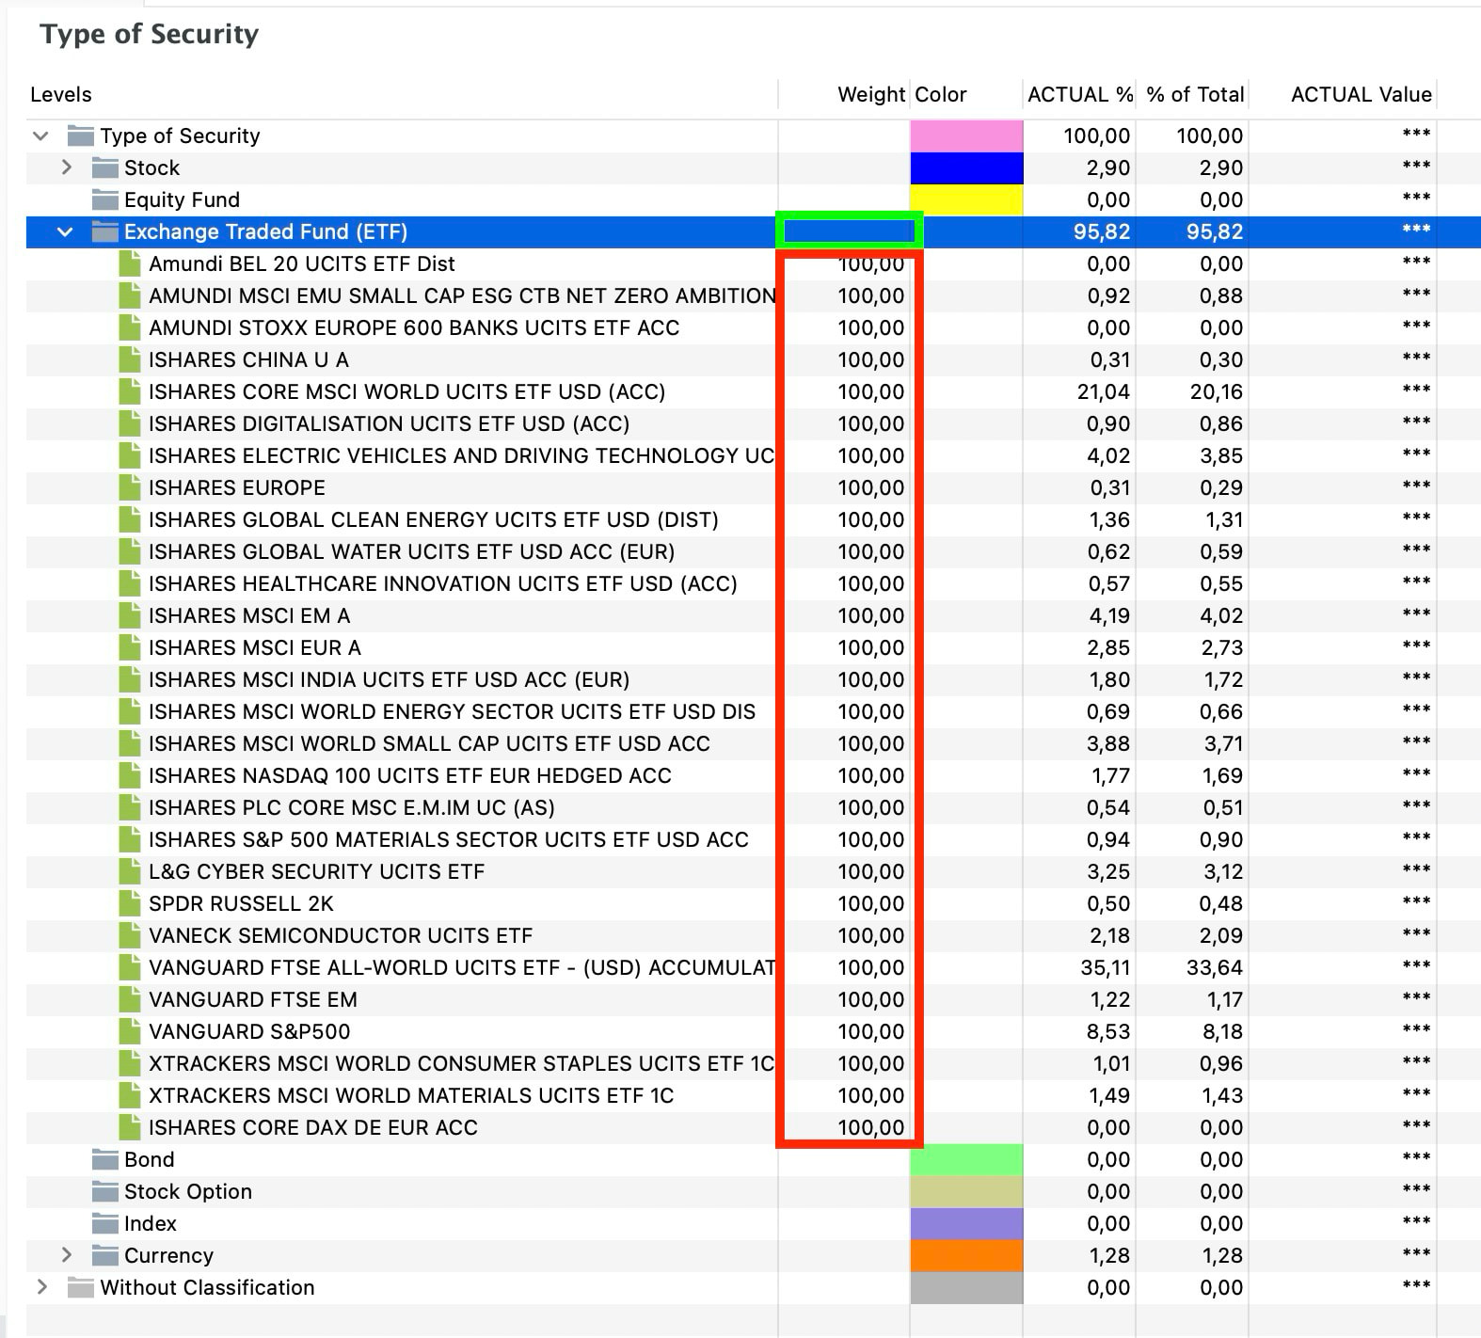The width and height of the screenshot is (1481, 1338).
Task: Collapse the root Type of Security node
Action: coord(40,135)
